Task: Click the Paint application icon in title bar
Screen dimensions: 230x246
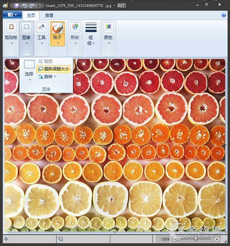Action: tap(5, 6)
